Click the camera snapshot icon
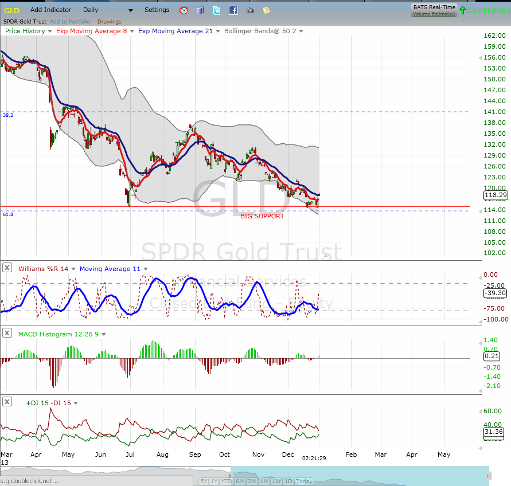Screen dimensions: 511x486 click(x=250, y=11)
